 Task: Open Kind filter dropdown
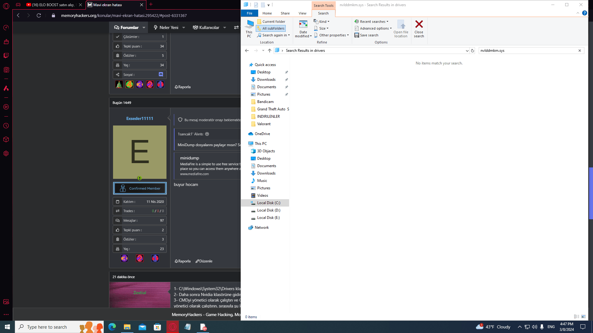point(322,22)
